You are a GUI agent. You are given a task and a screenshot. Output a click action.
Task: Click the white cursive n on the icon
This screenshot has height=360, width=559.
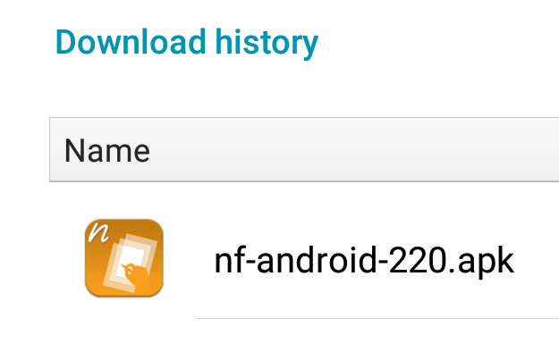click(x=98, y=231)
